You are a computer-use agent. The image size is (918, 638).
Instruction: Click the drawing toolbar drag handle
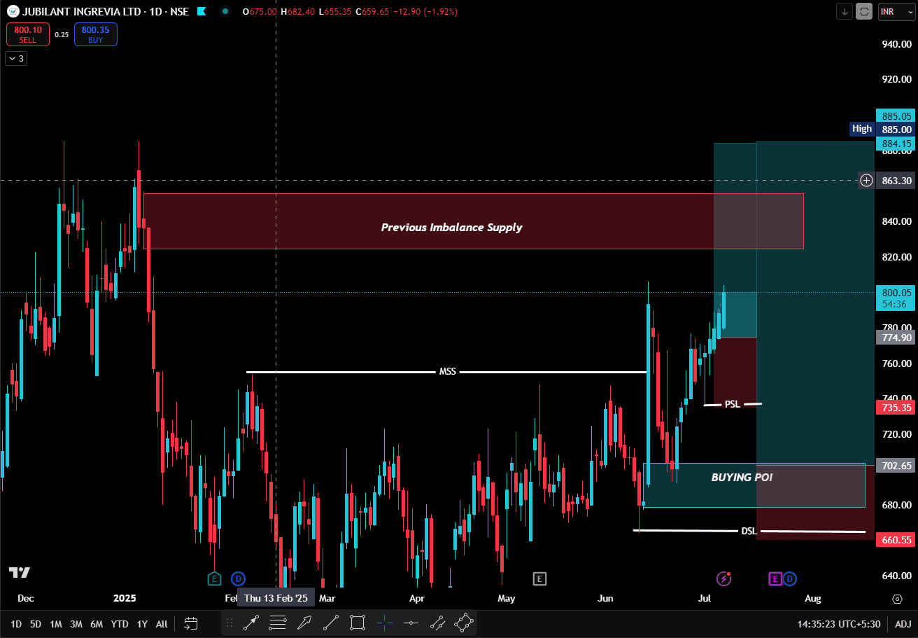[229, 622]
